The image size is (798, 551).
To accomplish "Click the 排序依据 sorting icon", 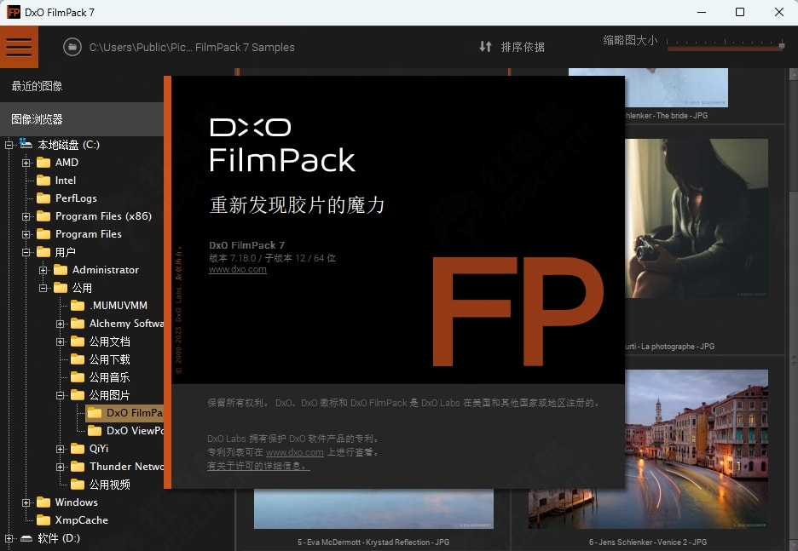I will (486, 47).
